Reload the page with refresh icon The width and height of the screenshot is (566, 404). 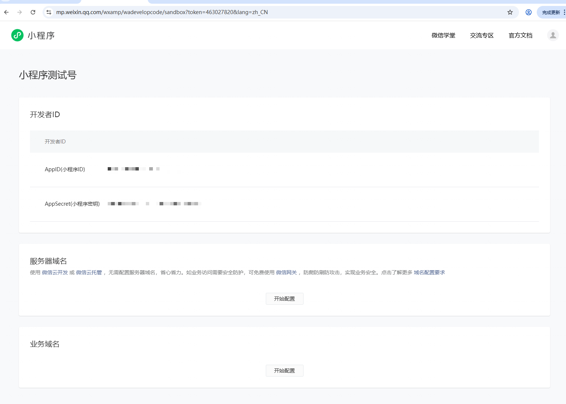pos(33,12)
